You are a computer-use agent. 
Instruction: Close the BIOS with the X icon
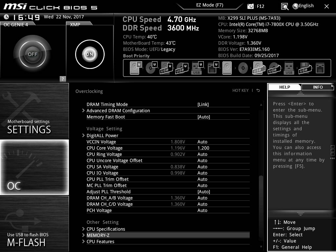(326, 7)
